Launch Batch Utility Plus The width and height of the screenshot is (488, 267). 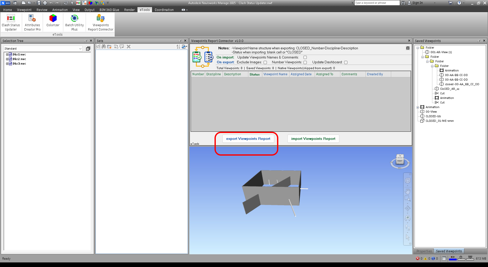(x=74, y=22)
